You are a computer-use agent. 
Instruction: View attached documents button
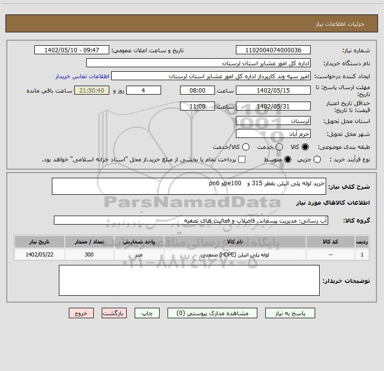pos(212,313)
